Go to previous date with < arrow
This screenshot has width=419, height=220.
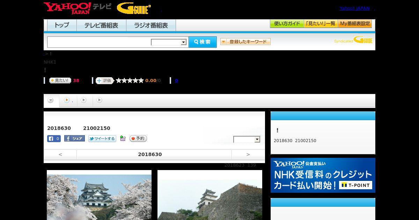(x=60, y=154)
